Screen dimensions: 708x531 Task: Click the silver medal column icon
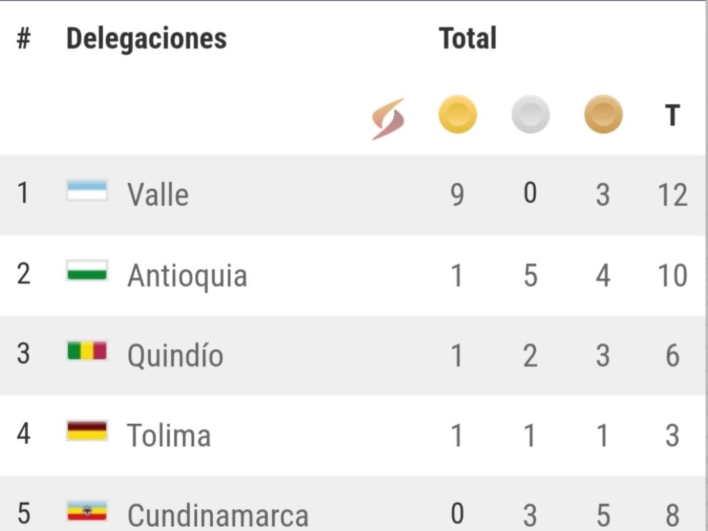point(530,115)
